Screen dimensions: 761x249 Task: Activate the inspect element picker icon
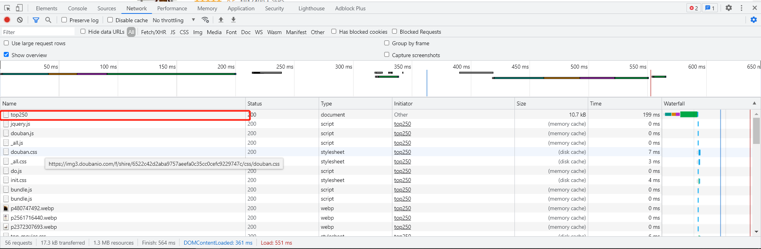7,8
